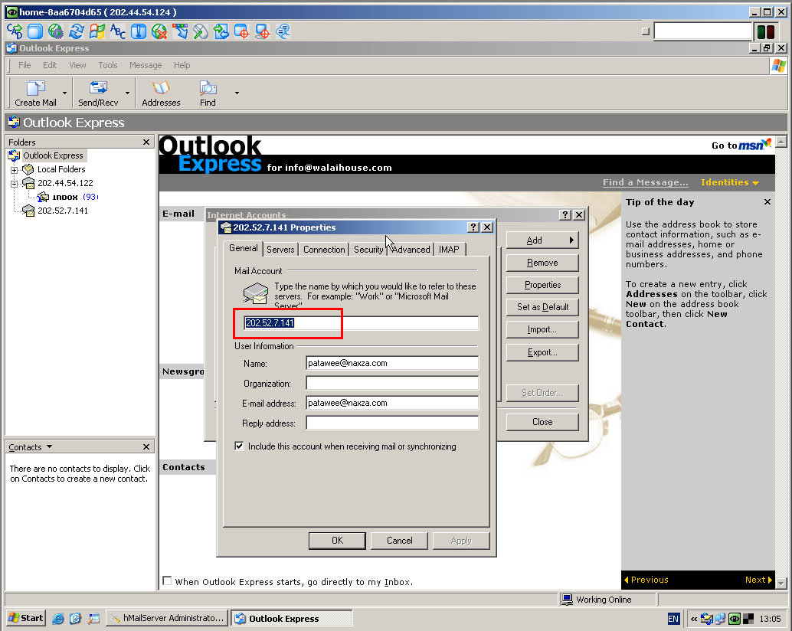The width and height of the screenshot is (792, 631).
Task: Switch to the Connection tab
Action: 324,250
